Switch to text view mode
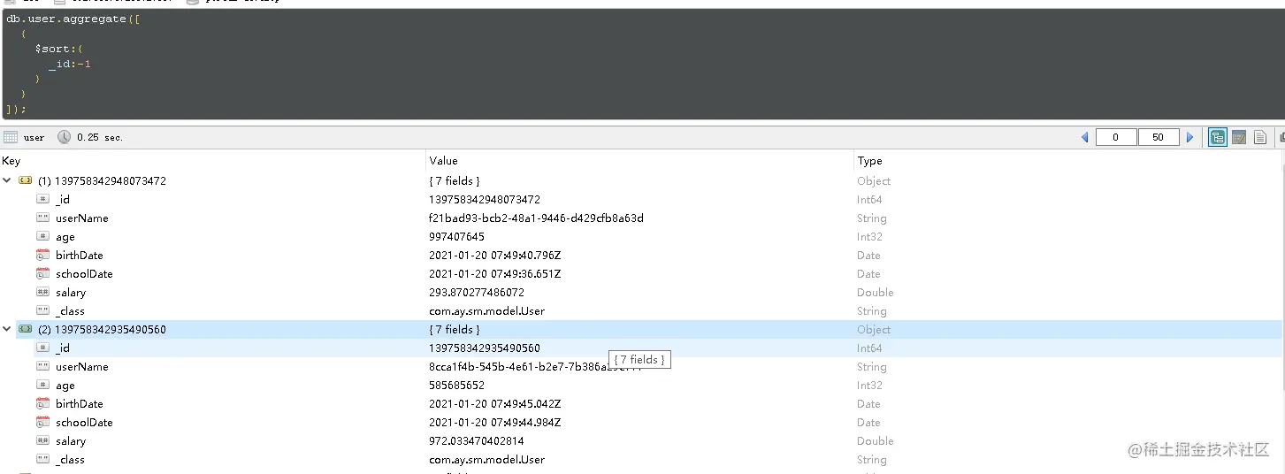 click(x=1259, y=137)
